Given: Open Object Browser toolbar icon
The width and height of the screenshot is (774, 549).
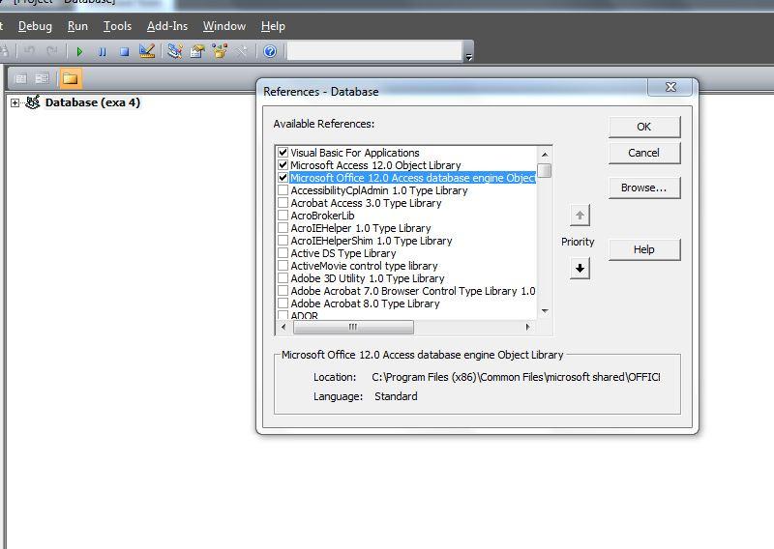Looking at the screenshot, I should (220, 51).
